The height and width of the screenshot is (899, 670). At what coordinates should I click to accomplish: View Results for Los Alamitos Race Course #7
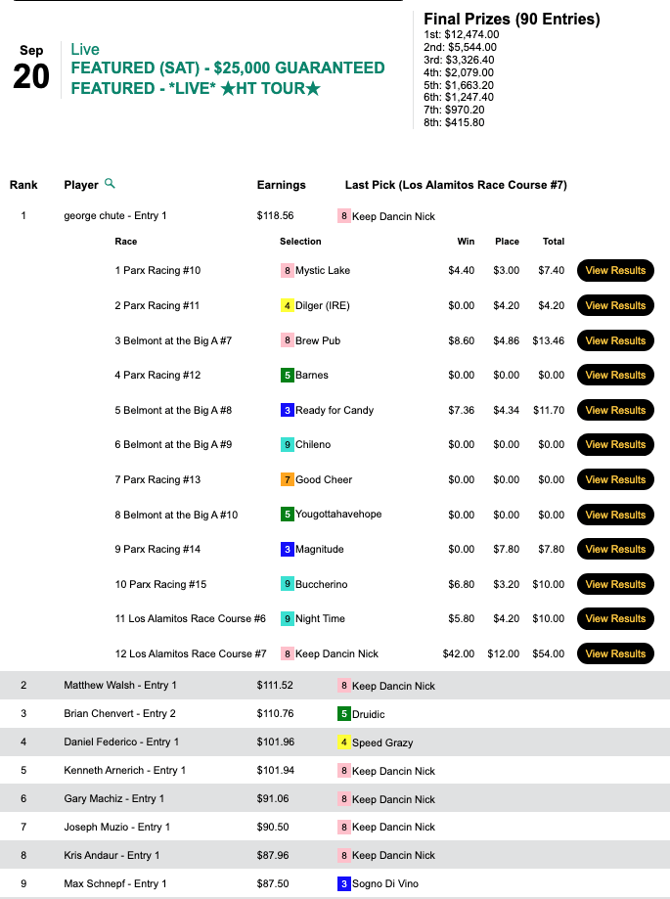(615, 653)
